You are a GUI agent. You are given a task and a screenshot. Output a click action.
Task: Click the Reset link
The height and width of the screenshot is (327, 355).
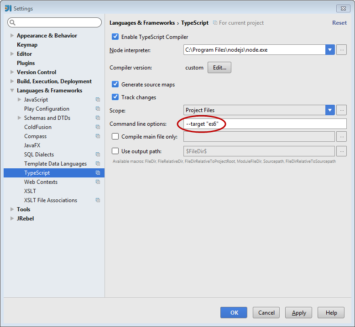pyautogui.click(x=339, y=23)
